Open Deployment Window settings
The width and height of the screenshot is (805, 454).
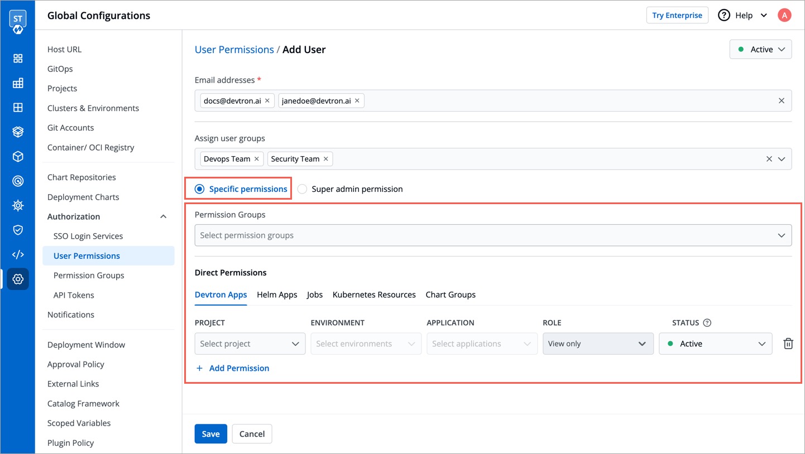[x=86, y=345]
